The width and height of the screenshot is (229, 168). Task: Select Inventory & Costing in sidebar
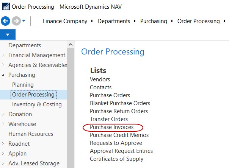[37, 104]
